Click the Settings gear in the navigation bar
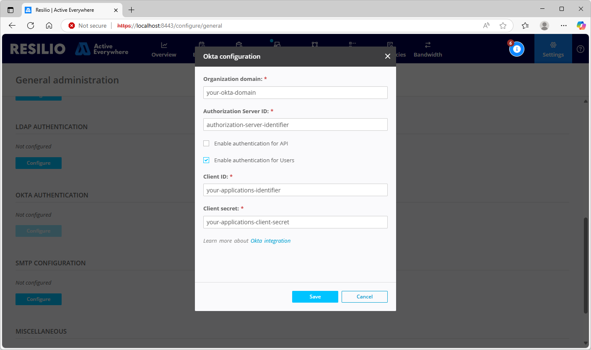This screenshot has height=350, width=591. point(553,49)
